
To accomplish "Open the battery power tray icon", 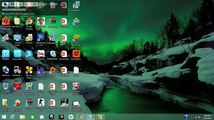I will pyautogui.click(x=196, y=117).
